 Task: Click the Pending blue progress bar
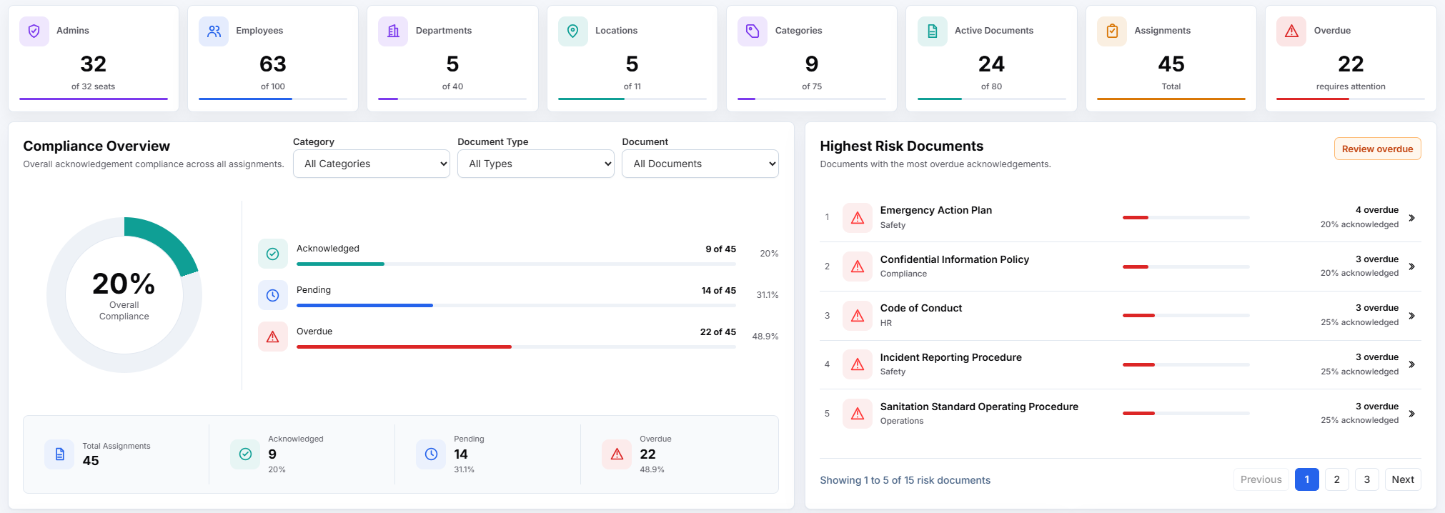pyautogui.click(x=364, y=305)
